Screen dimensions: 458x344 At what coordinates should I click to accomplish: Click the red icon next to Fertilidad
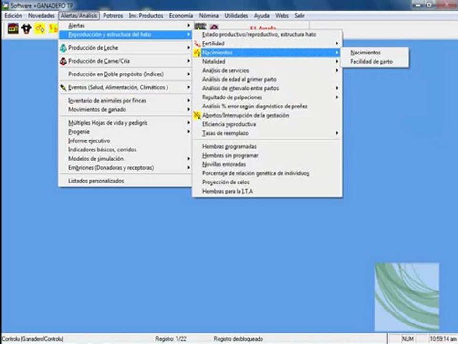197,43
